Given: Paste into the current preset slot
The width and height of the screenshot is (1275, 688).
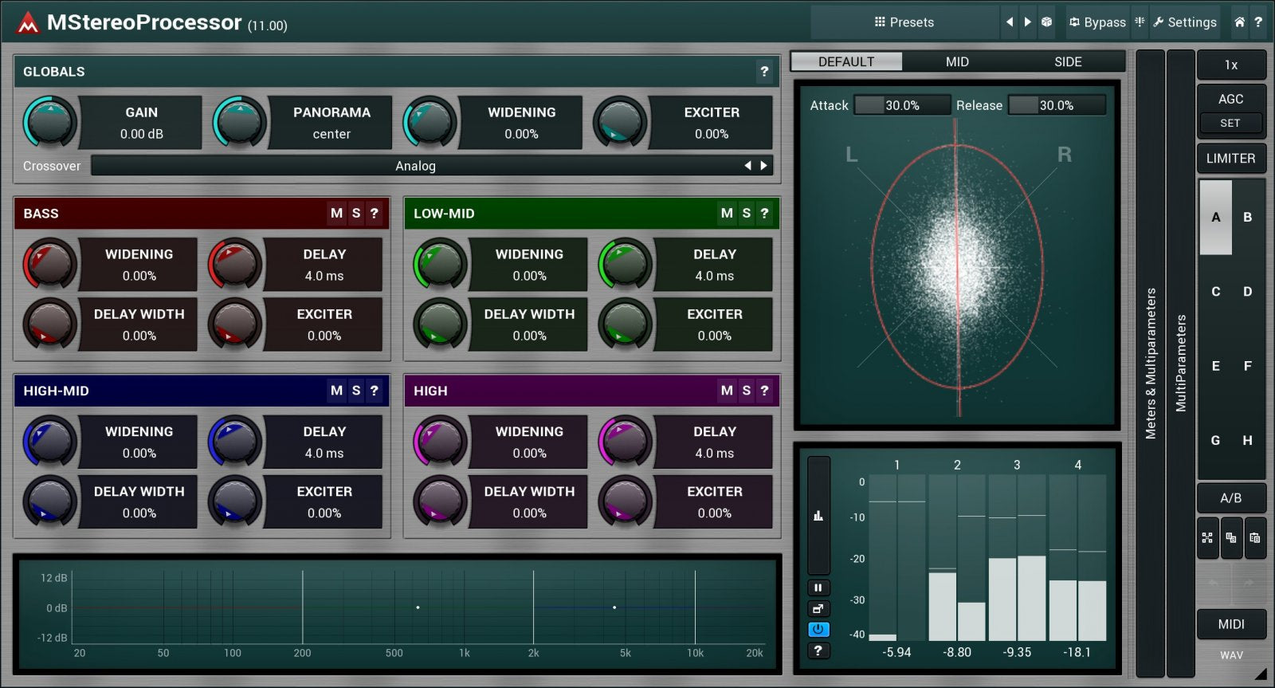Looking at the screenshot, I should 1255,538.
